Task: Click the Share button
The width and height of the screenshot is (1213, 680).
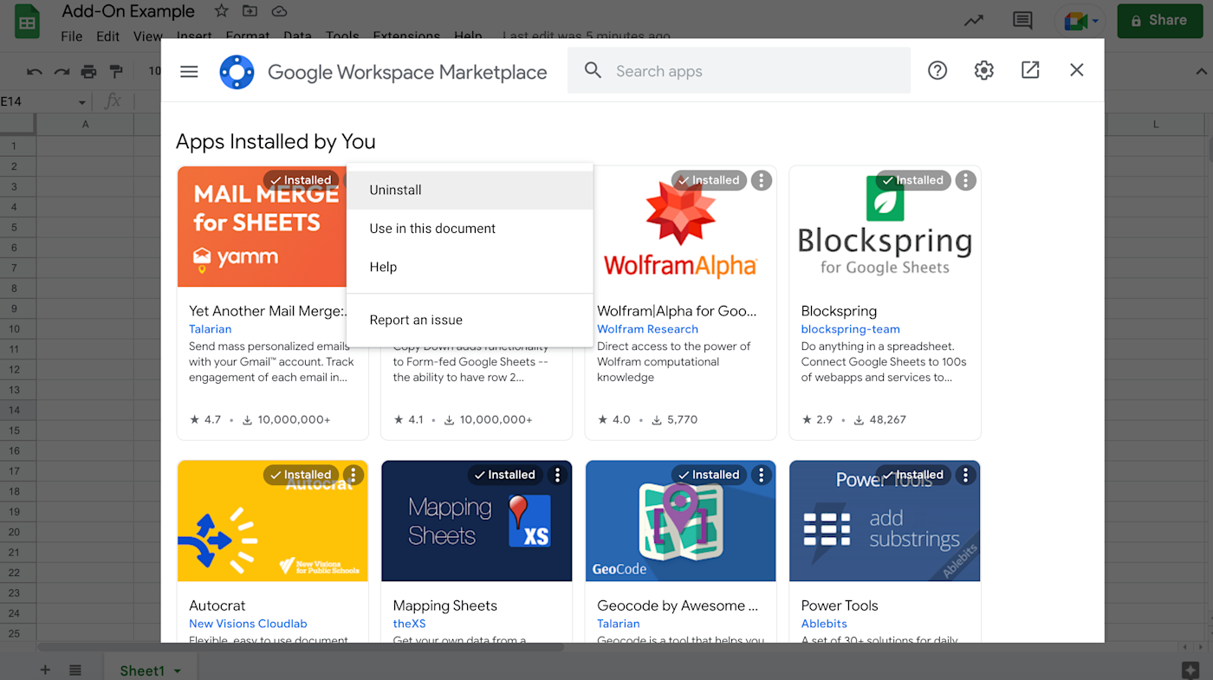Action: pyautogui.click(x=1159, y=21)
